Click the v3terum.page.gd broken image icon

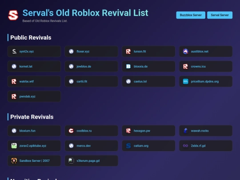coord(71,161)
